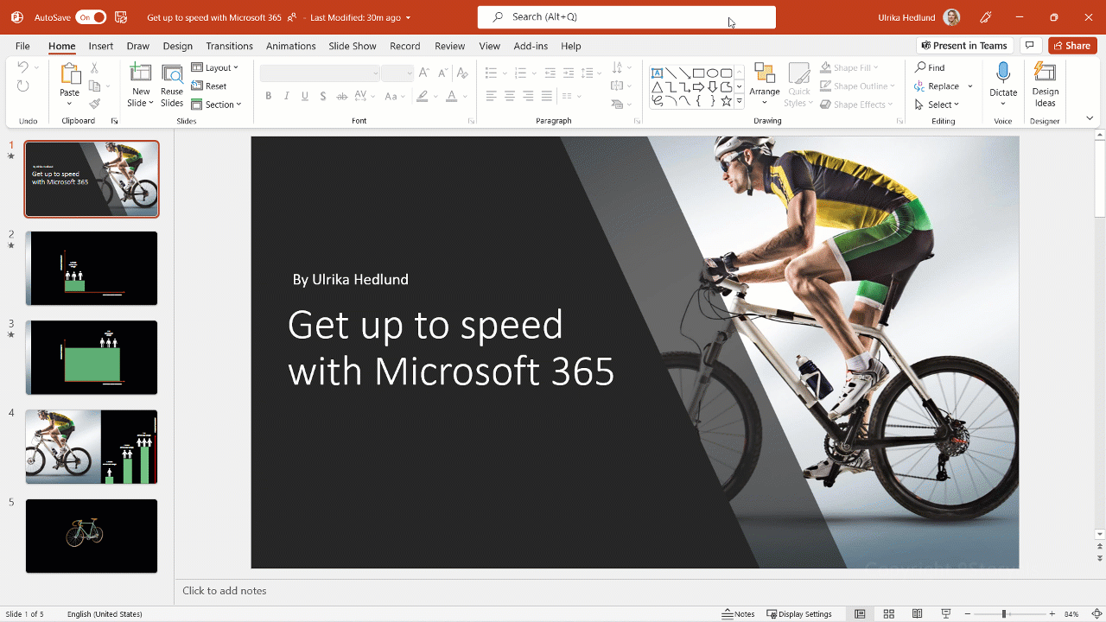This screenshot has height=622, width=1106.
Task: Open Quick Styles gallery
Action: pyautogui.click(x=799, y=85)
